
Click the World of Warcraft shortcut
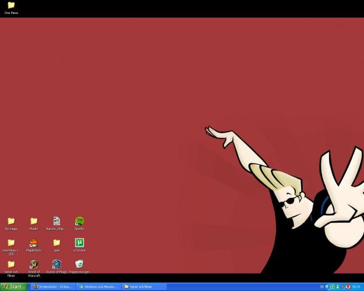click(x=34, y=264)
